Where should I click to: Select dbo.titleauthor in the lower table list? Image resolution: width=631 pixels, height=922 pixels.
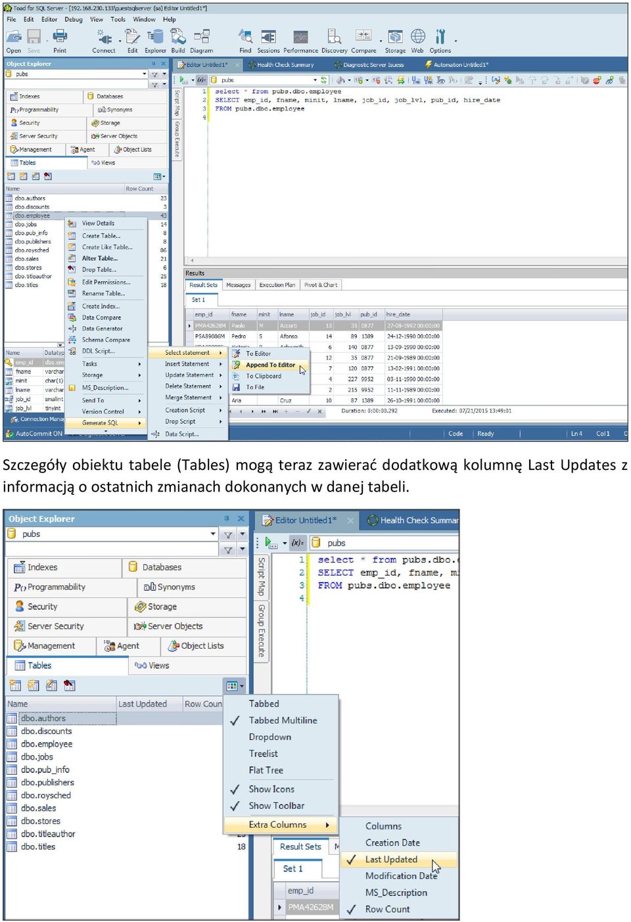click(48, 834)
